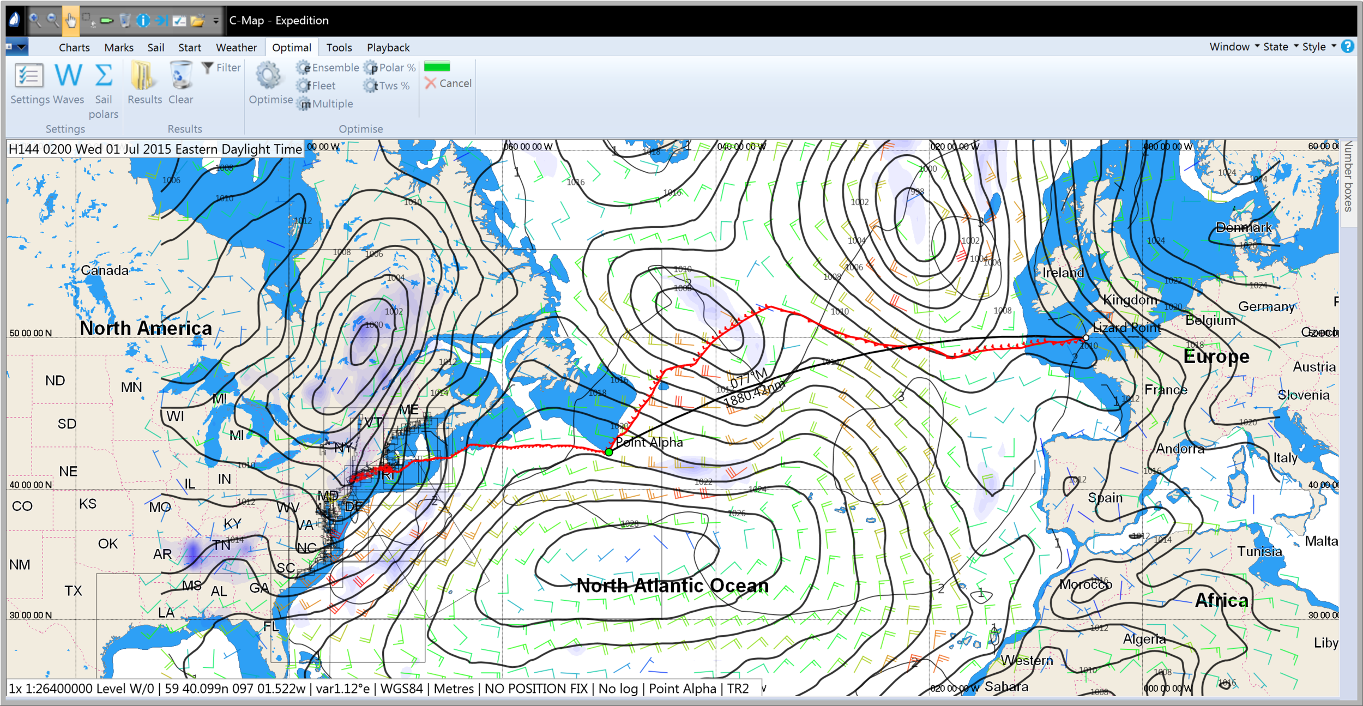Viewport: 1363px width, 706px height.
Task: Click the Expedition sail logo icon
Action: point(15,20)
